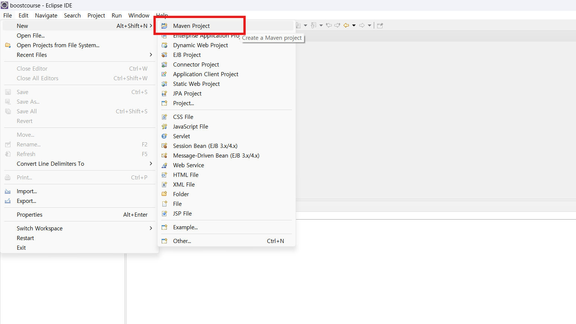This screenshot has width=576, height=324.
Task: Click the greyed Rename... entry
Action: [x=79, y=145]
